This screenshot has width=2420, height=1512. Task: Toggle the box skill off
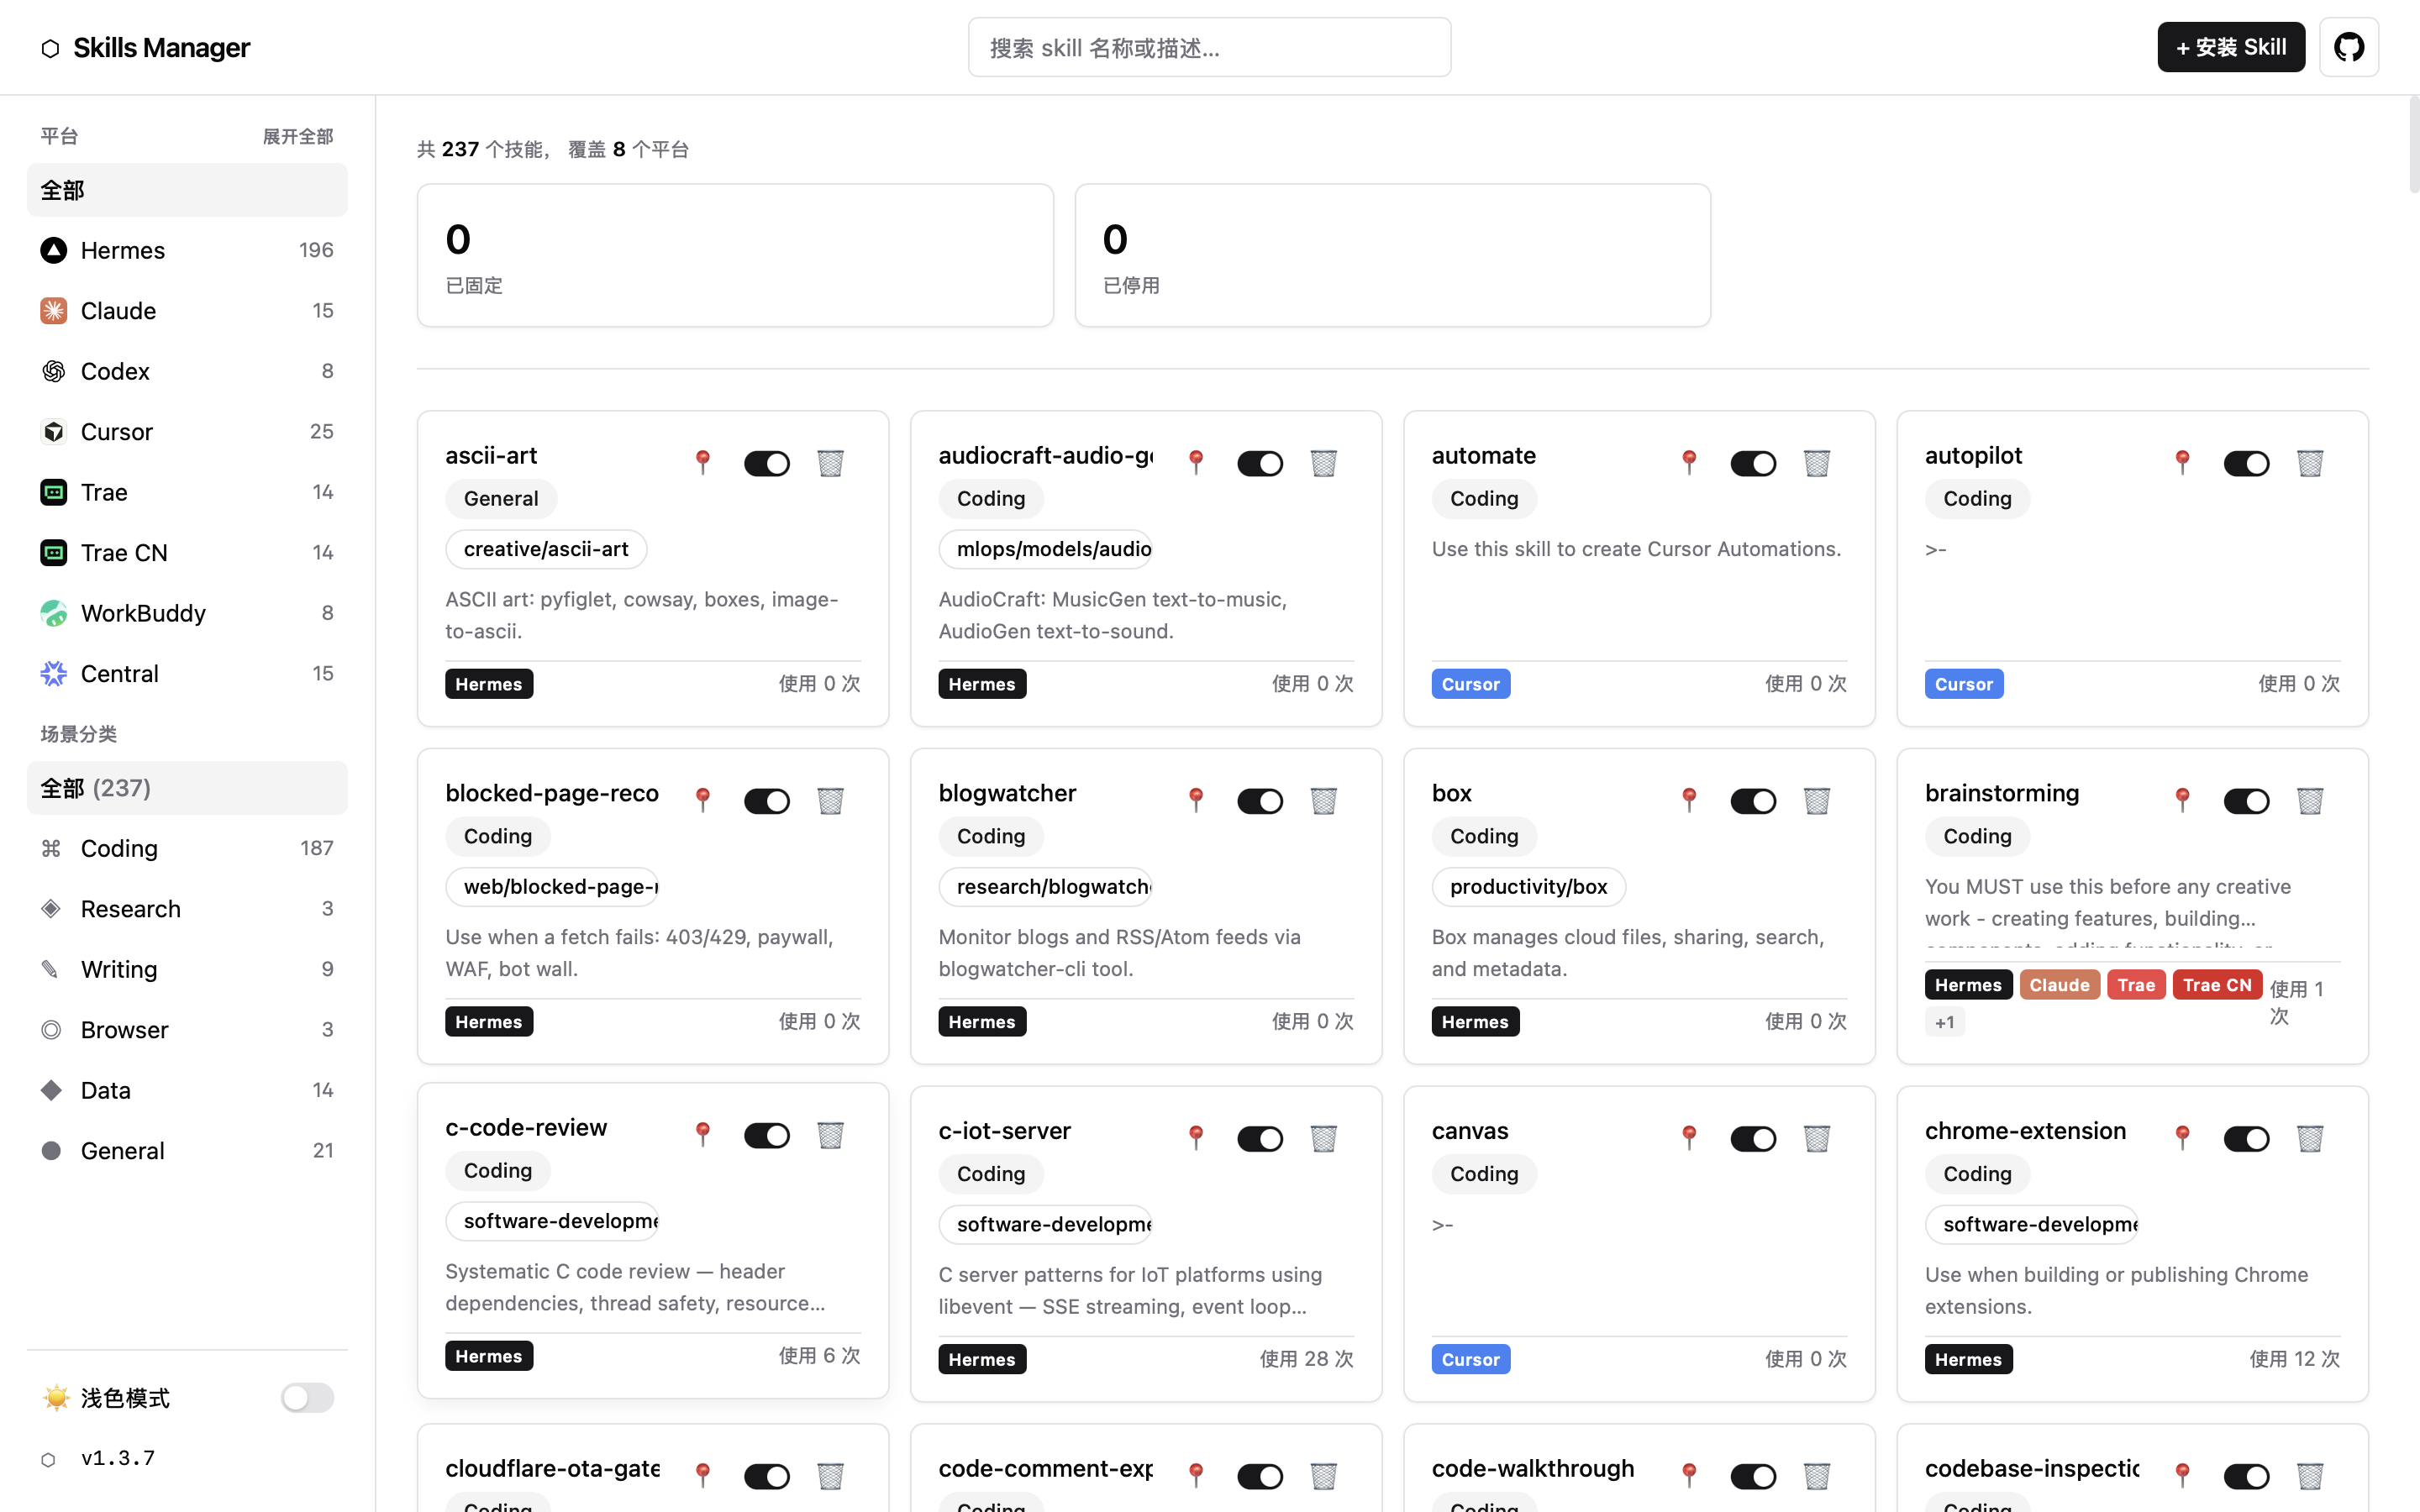(1752, 801)
